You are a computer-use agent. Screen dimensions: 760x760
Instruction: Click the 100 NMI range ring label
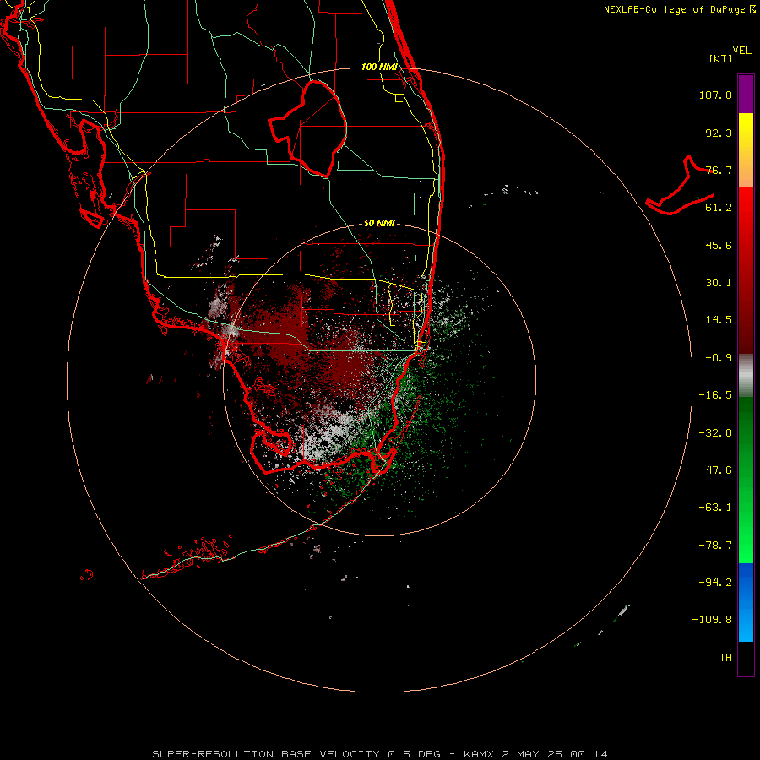point(379,67)
